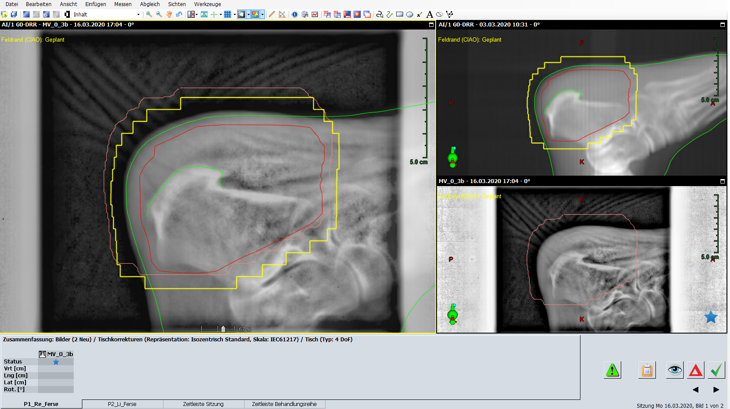730x409 pixels.
Task: Select the ruler measurement tool
Action: (x=272, y=14)
